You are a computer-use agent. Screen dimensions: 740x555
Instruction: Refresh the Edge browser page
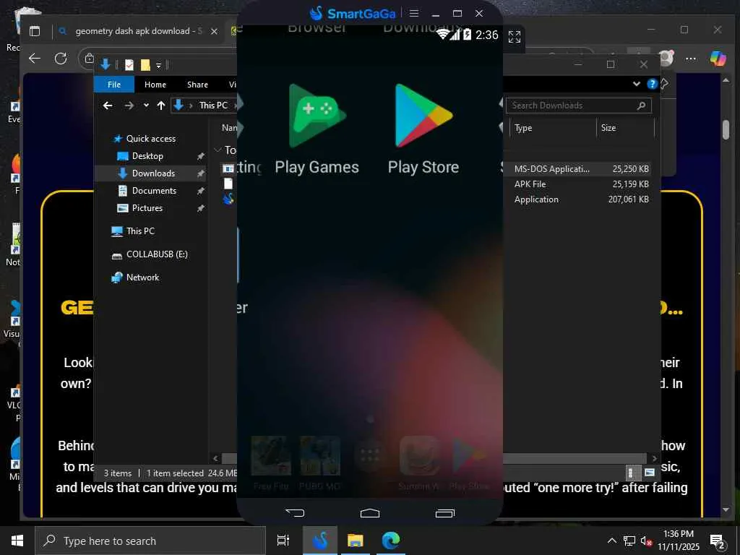61,58
